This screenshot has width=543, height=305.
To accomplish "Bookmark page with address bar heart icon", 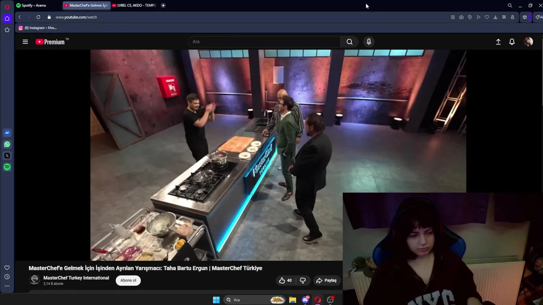I will click(487, 17).
